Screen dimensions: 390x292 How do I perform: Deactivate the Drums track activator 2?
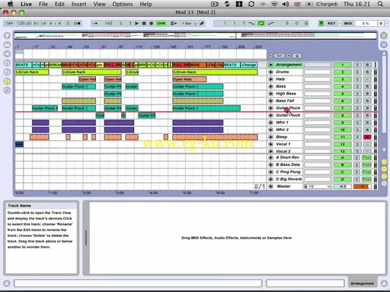tap(342, 72)
